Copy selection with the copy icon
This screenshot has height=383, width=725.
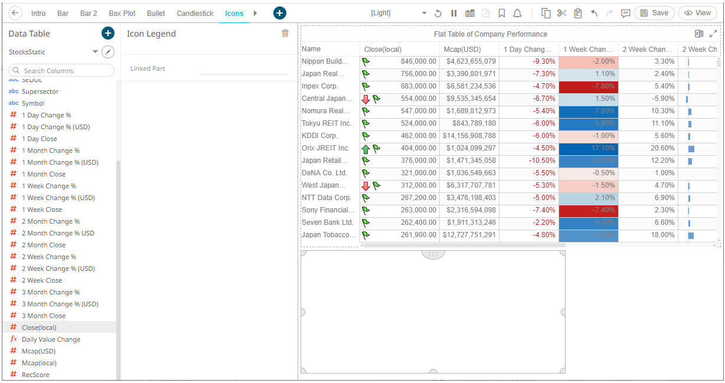pyautogui.click(x=546, y=13)
